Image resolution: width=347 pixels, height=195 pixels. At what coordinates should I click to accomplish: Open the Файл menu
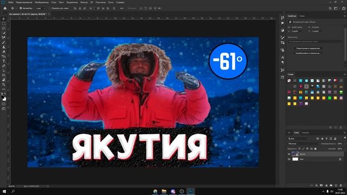pos(11,2)
